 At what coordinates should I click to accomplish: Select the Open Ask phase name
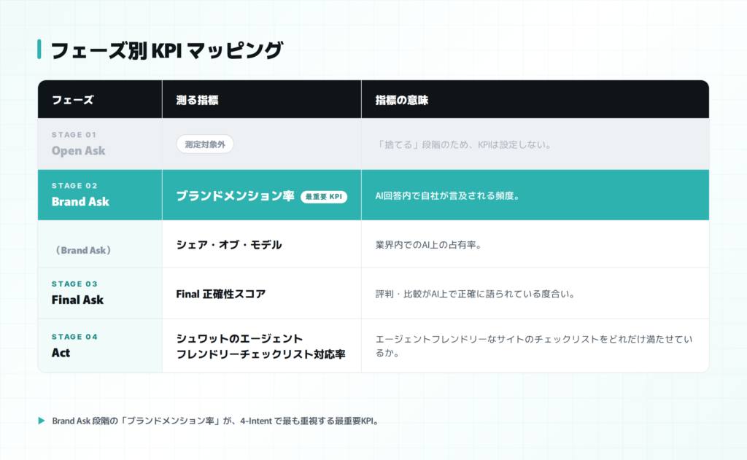click(79, 151)
